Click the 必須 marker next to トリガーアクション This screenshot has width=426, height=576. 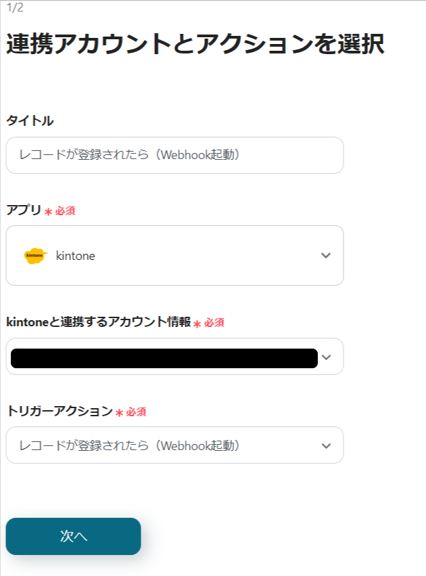[x=136, y=412]
